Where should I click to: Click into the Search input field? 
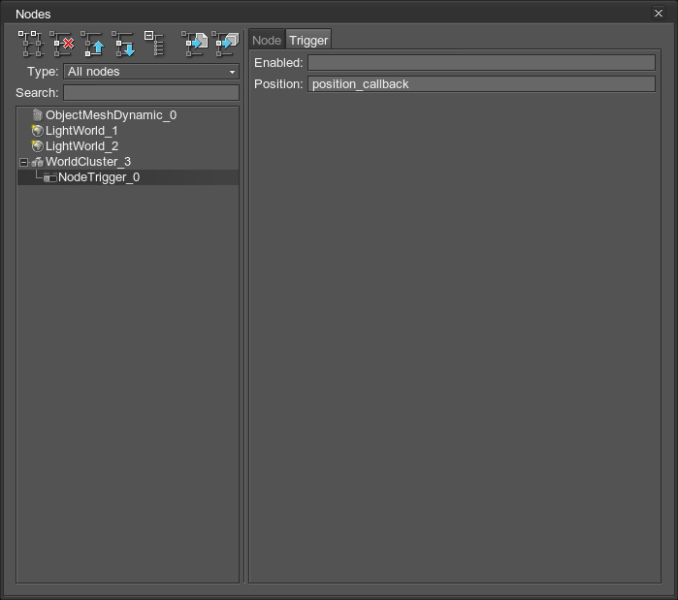point(151,92)
